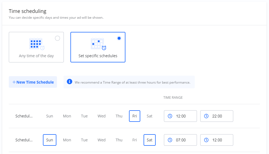Click clock icon in the 07:00 start field

point(170,140)
